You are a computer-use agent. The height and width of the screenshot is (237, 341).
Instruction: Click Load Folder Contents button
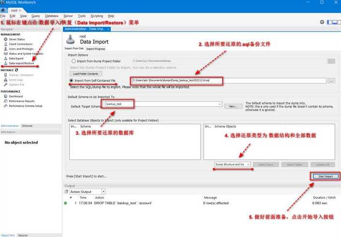click(85, 74)
